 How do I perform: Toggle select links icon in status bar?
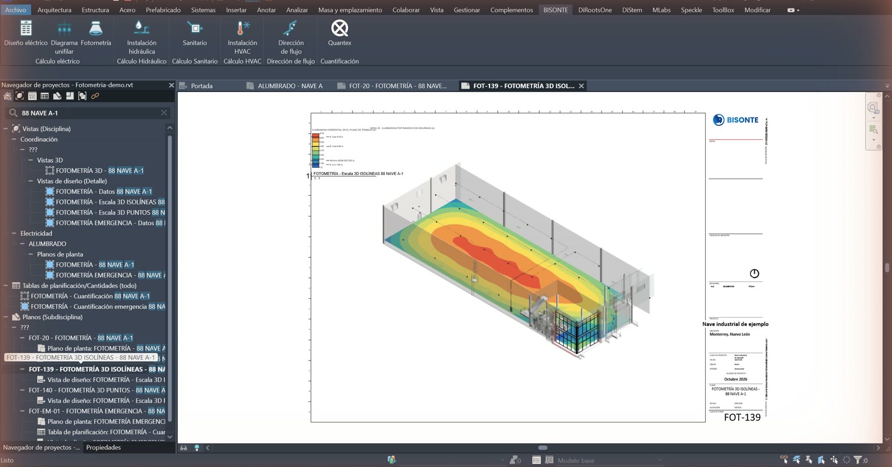click(x=784, y=460)
